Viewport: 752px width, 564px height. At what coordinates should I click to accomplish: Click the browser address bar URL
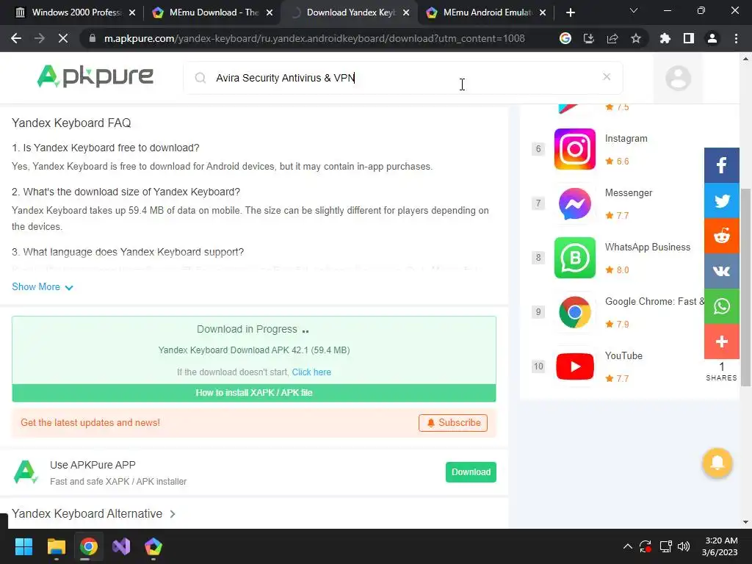[x=314, y=38]
